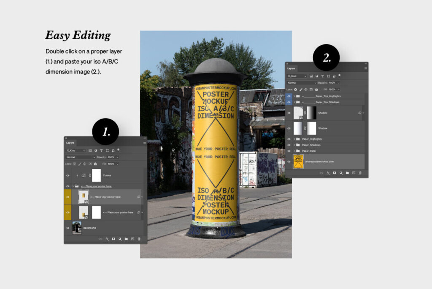Click the type layer filter icon in panel 1
The height and width of the screenshot is (289, 432).
(x=101, y=151)
